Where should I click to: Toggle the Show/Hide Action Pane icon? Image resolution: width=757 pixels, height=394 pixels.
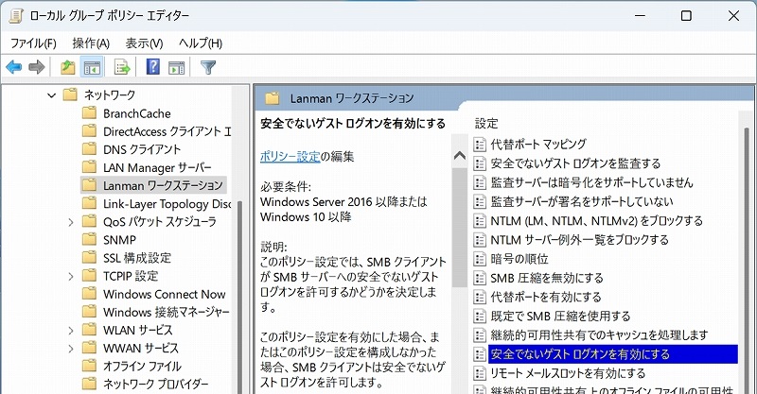pos(176,67)
